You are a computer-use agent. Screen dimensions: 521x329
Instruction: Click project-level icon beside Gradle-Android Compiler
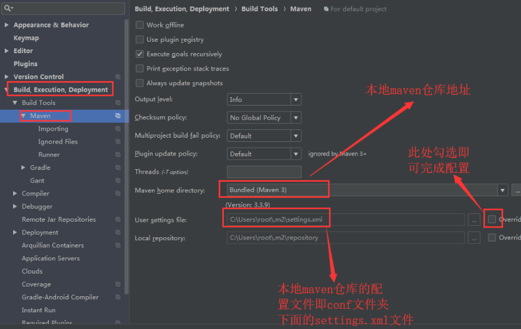(x=118, y=297)
